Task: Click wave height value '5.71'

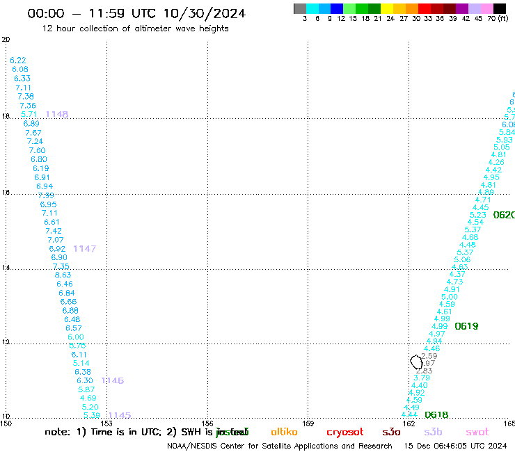Action: click(x=29, y=114)
